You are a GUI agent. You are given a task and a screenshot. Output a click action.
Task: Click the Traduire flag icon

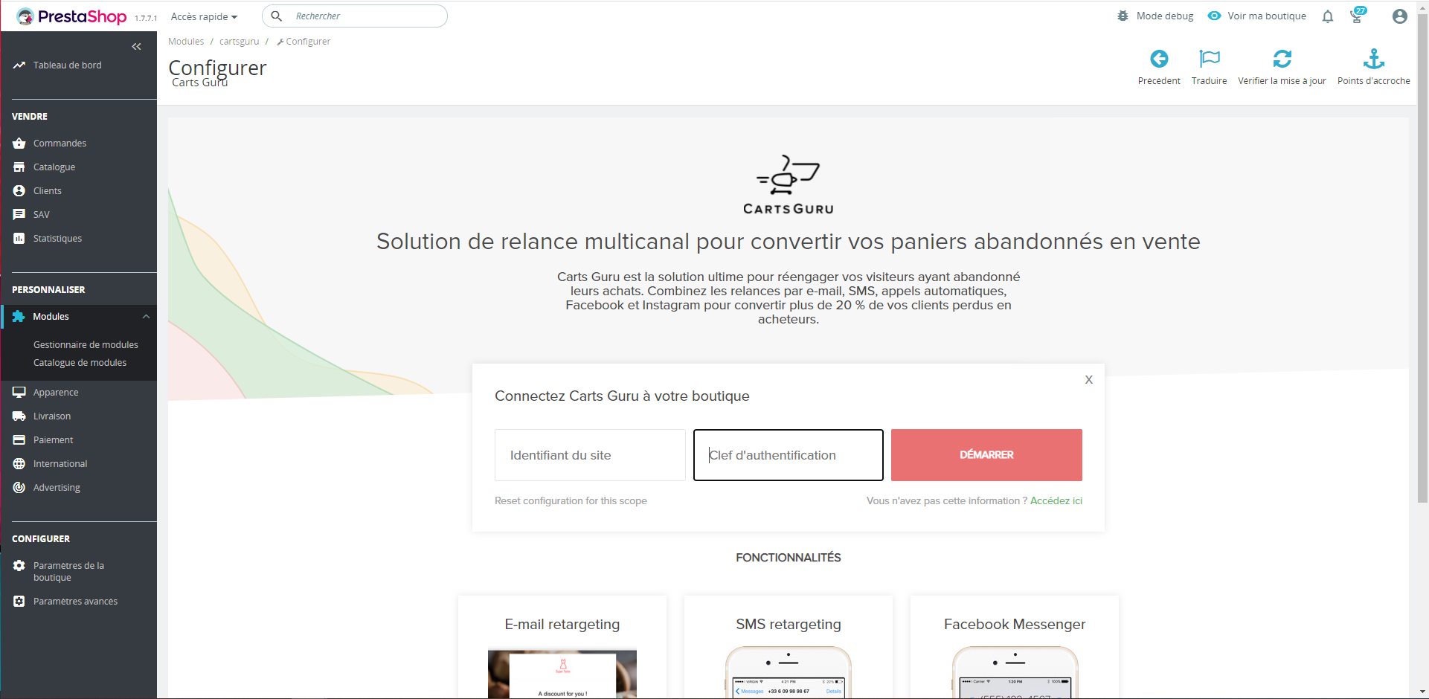coord(1210,59)
